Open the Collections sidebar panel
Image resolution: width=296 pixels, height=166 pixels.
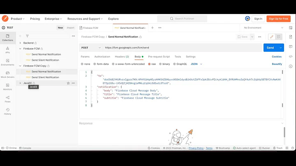7,38
